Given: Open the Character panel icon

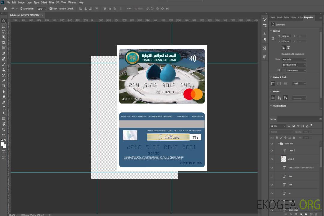Looking at the screenshot, I should point(265,34).
